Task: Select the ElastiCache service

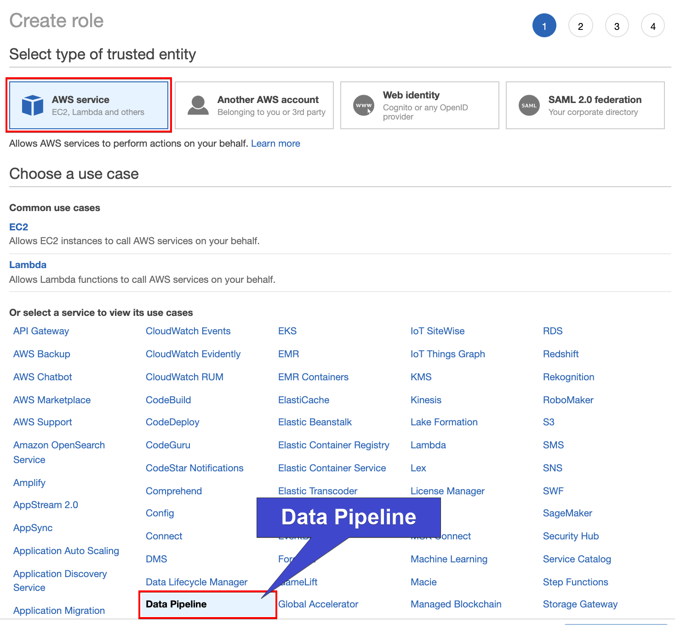Action: coord(303,400)
